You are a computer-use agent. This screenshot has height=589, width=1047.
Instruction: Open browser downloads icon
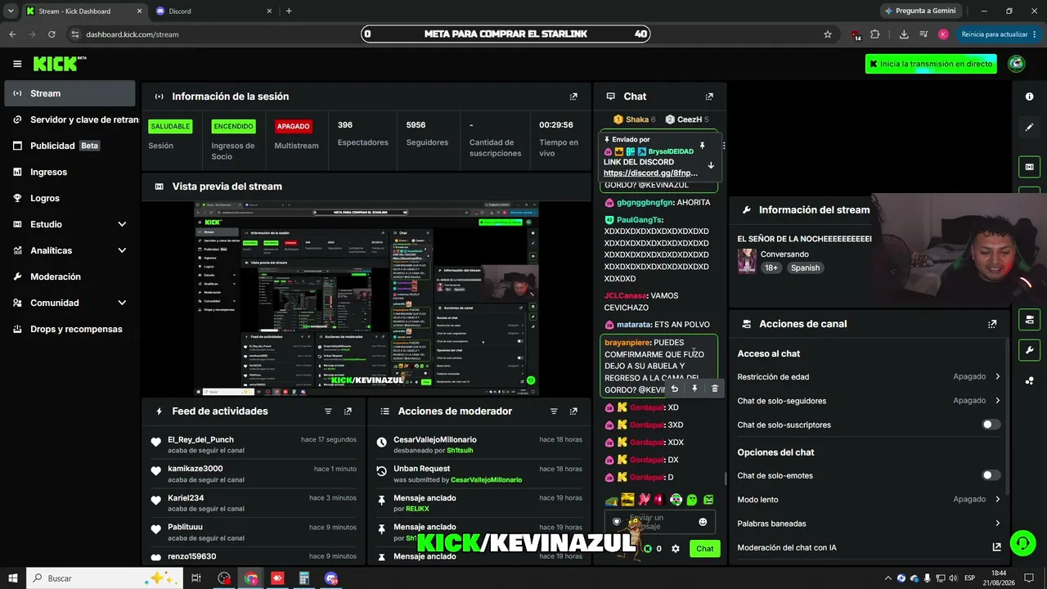tap(904, 34)
